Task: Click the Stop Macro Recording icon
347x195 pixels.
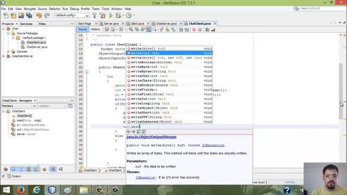Action: pos(200,29)
